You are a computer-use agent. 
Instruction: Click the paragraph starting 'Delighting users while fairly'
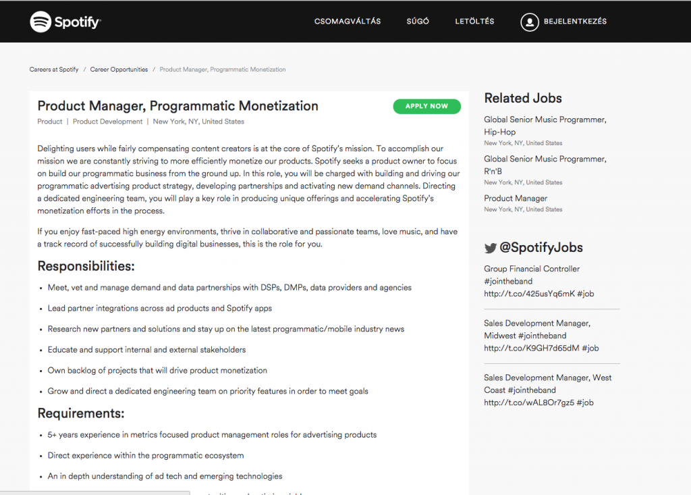pyautogui.click(x=248, y=180)
